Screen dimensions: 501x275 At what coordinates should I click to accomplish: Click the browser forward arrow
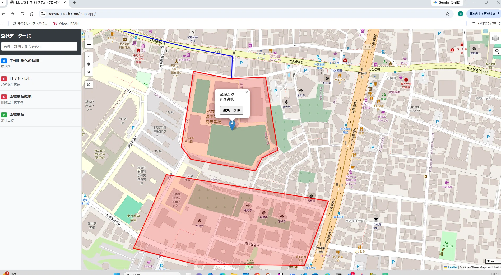click(12, 14)
